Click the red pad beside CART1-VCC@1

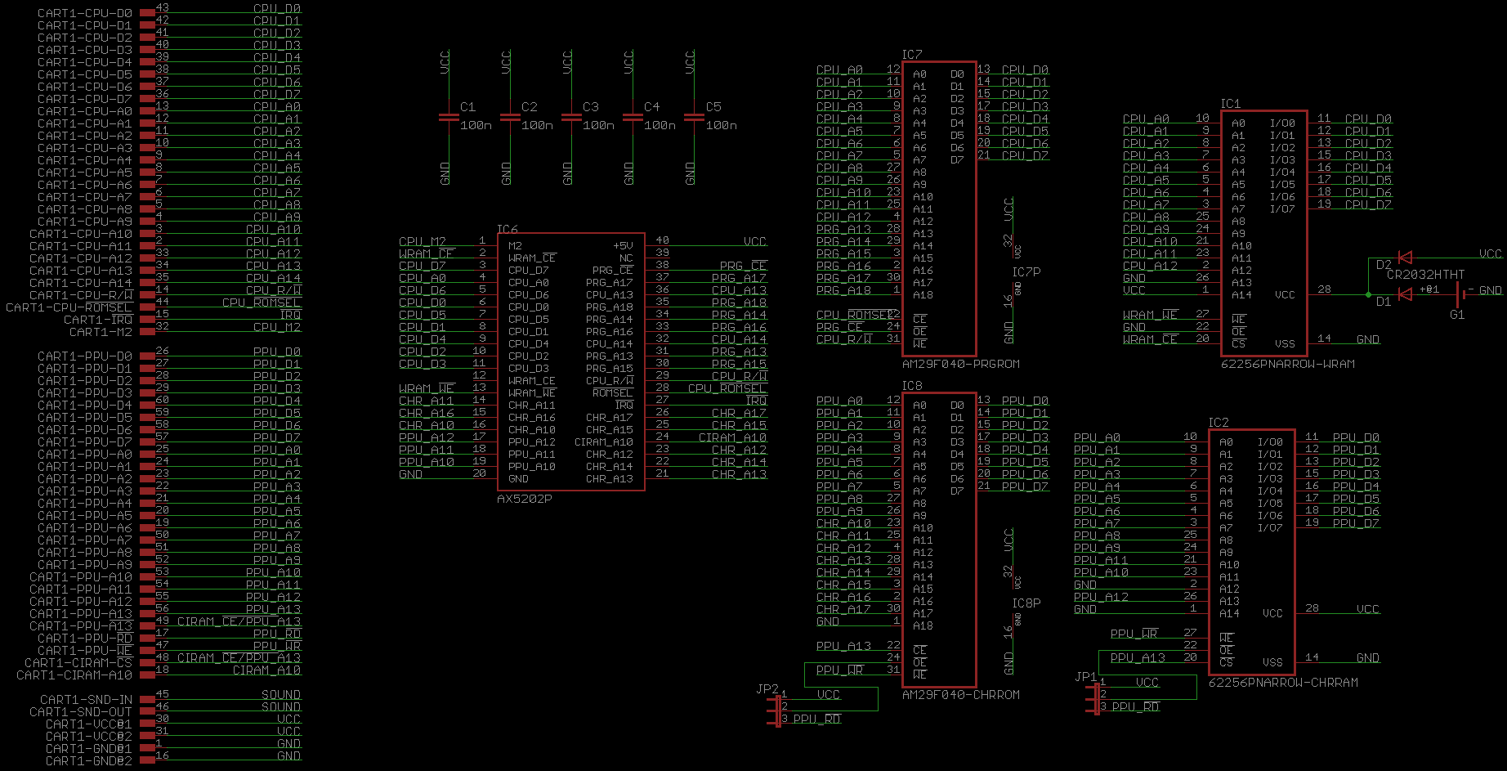tap(147, 724)
